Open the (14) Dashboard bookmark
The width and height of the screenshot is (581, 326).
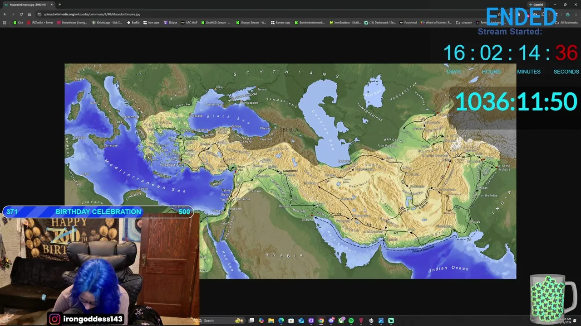pyautogui.click(x=379, y=23)
